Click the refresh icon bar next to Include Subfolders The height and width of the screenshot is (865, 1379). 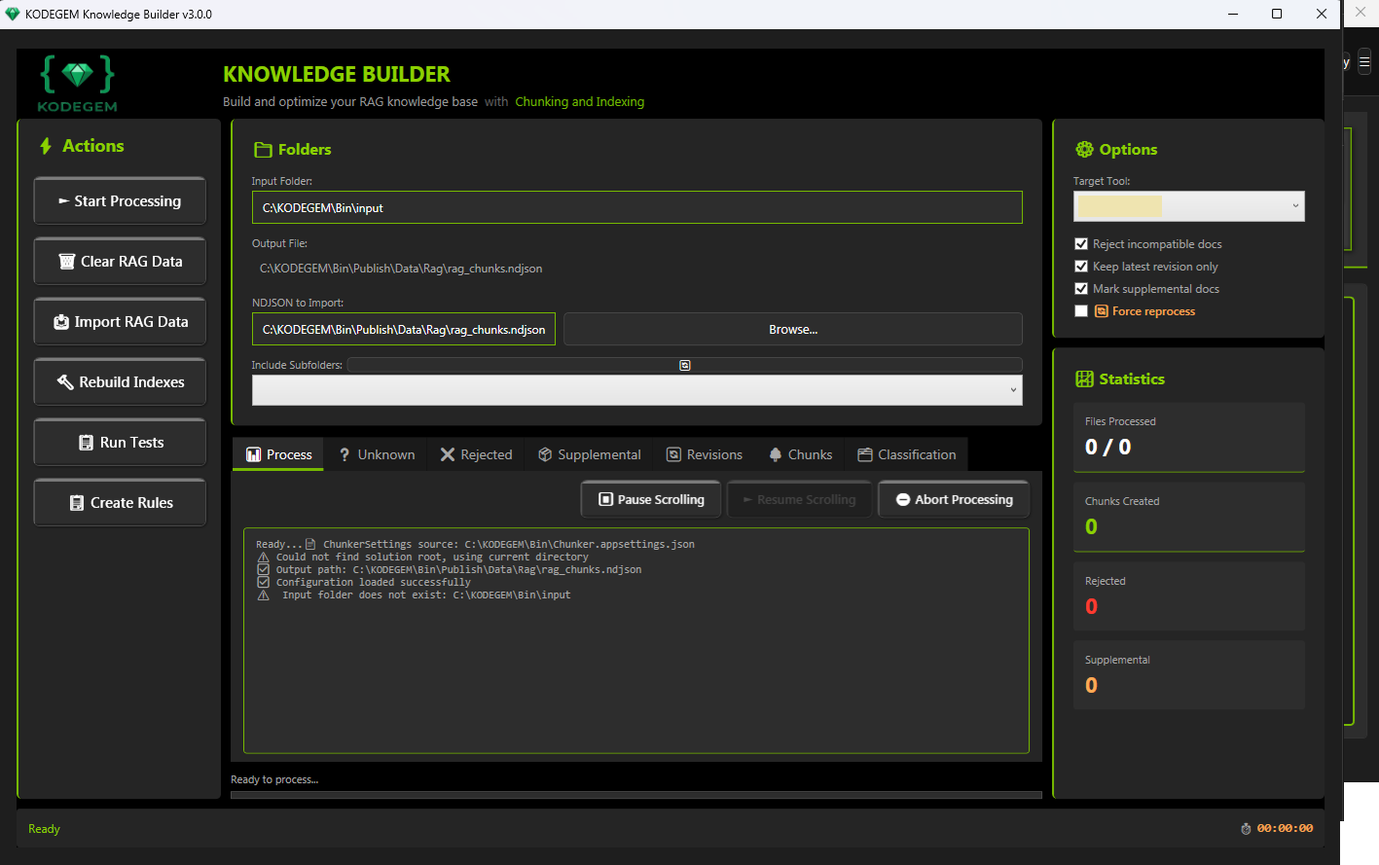pyautogui.click(x=685, y=365)
